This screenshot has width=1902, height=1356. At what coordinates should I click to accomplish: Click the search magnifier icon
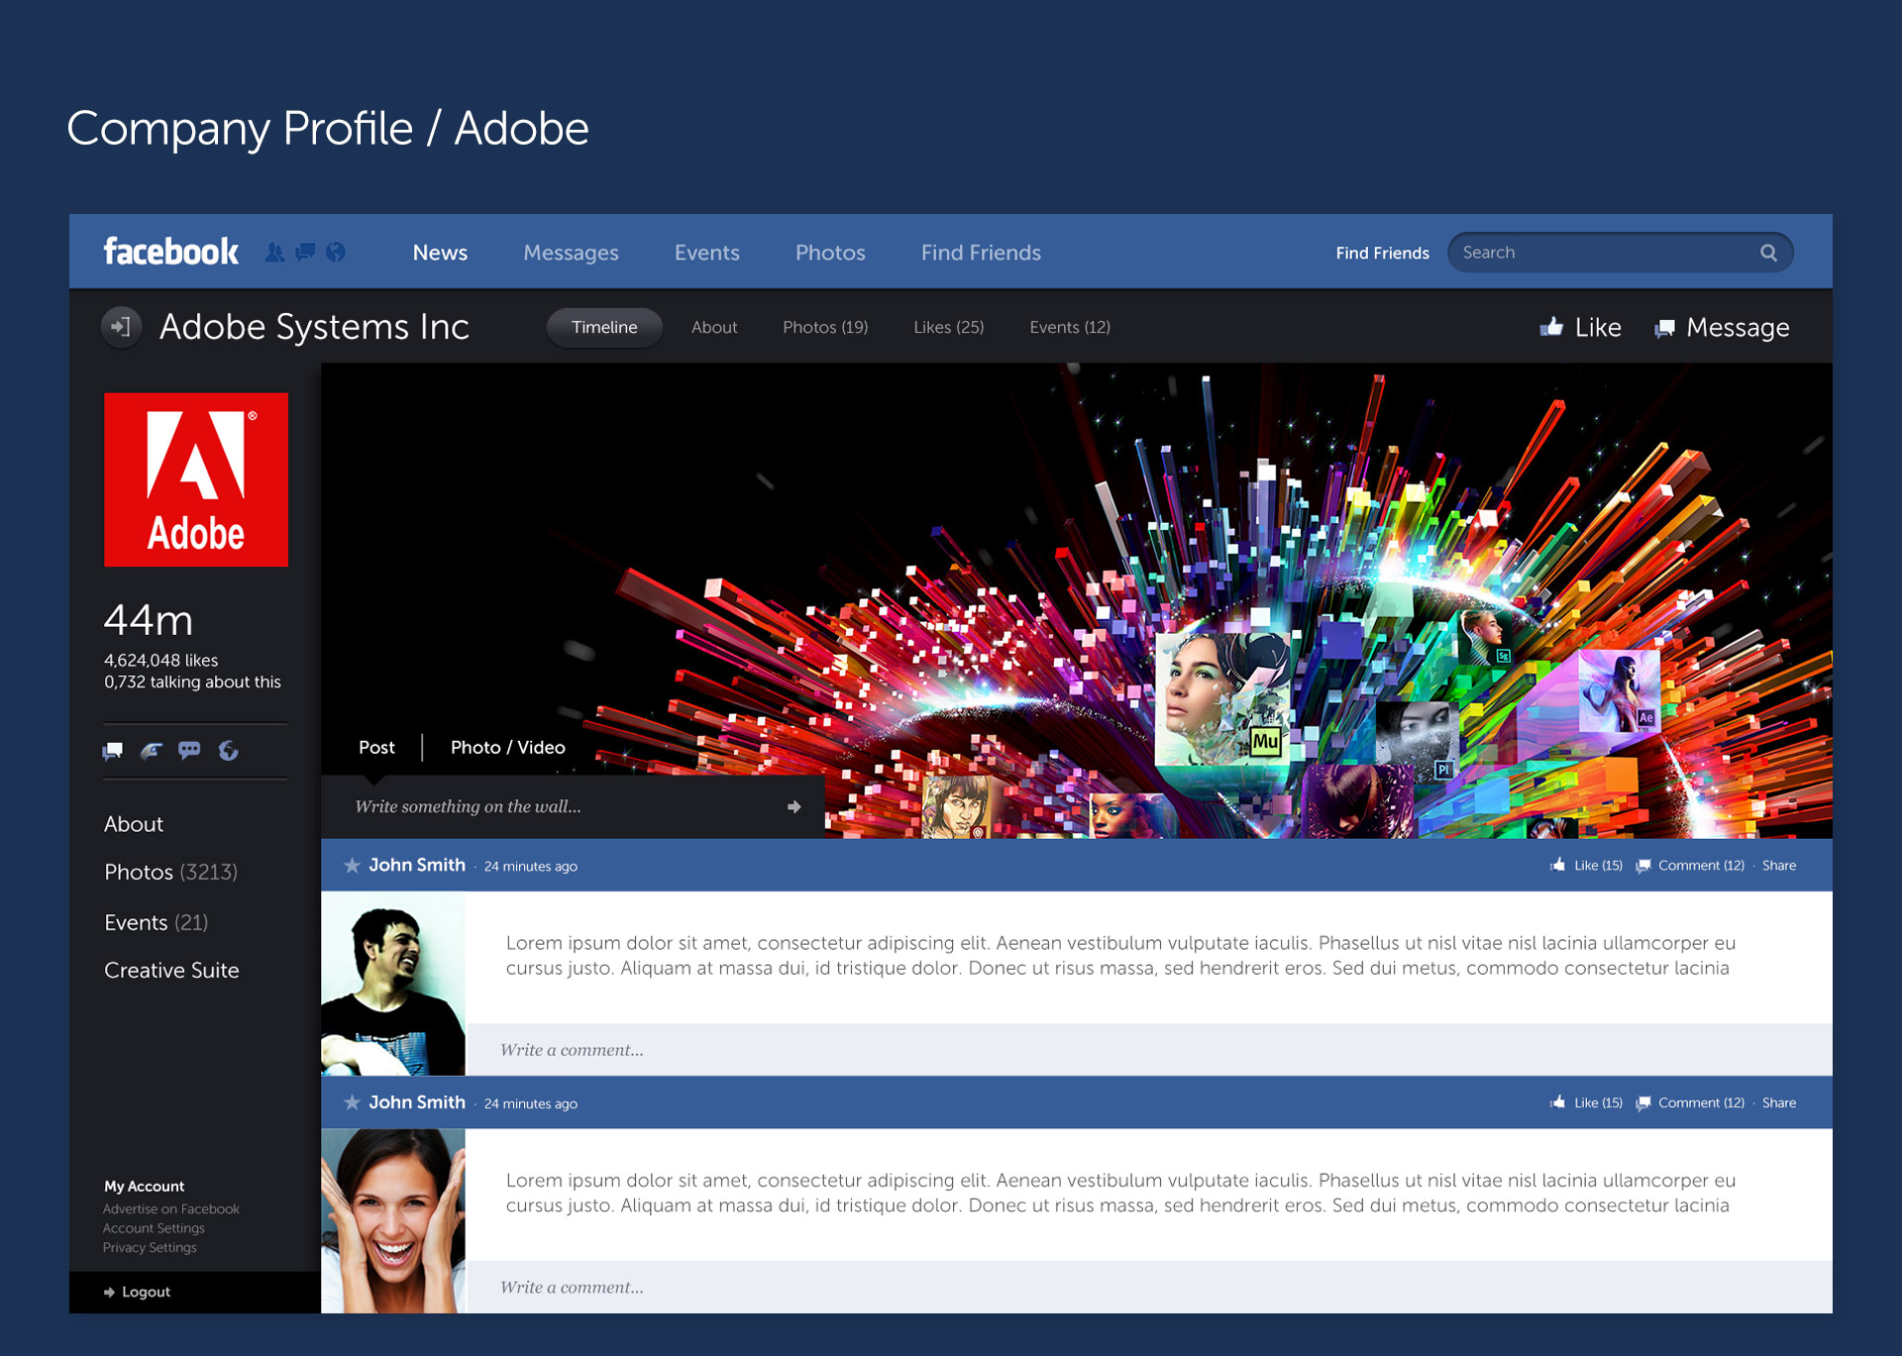(x=1768, y=253)
